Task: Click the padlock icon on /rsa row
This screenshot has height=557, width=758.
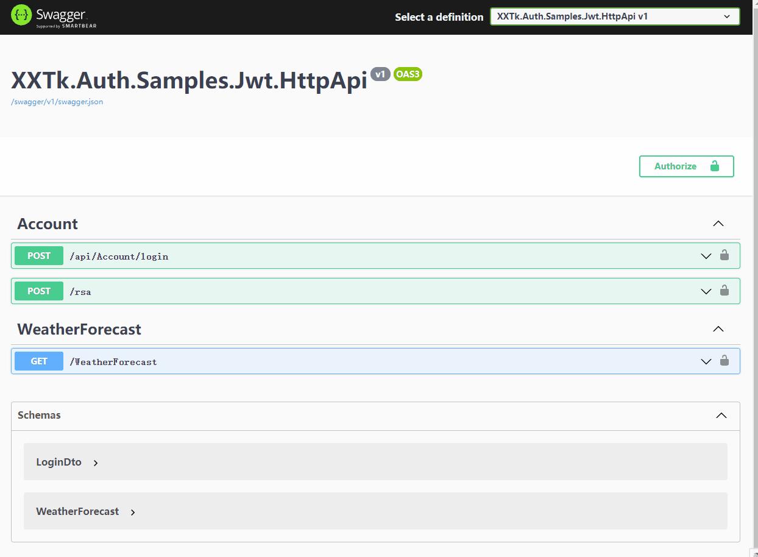Action: [x=724, y=291]
